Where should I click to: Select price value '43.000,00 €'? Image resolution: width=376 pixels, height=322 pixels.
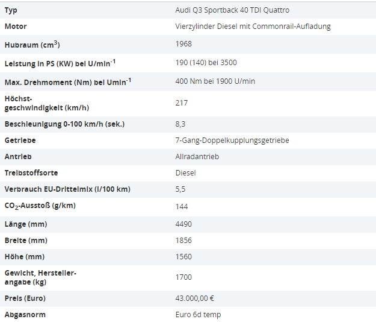click(194, 298)
